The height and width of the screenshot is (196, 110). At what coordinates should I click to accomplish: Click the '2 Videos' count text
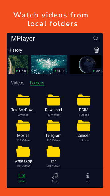click(23, 115)
